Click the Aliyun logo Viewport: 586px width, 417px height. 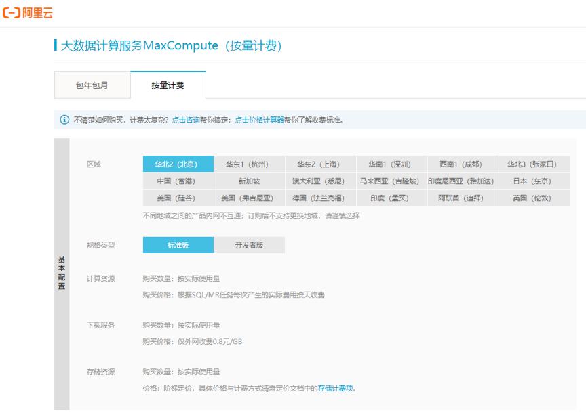point(28,13)
